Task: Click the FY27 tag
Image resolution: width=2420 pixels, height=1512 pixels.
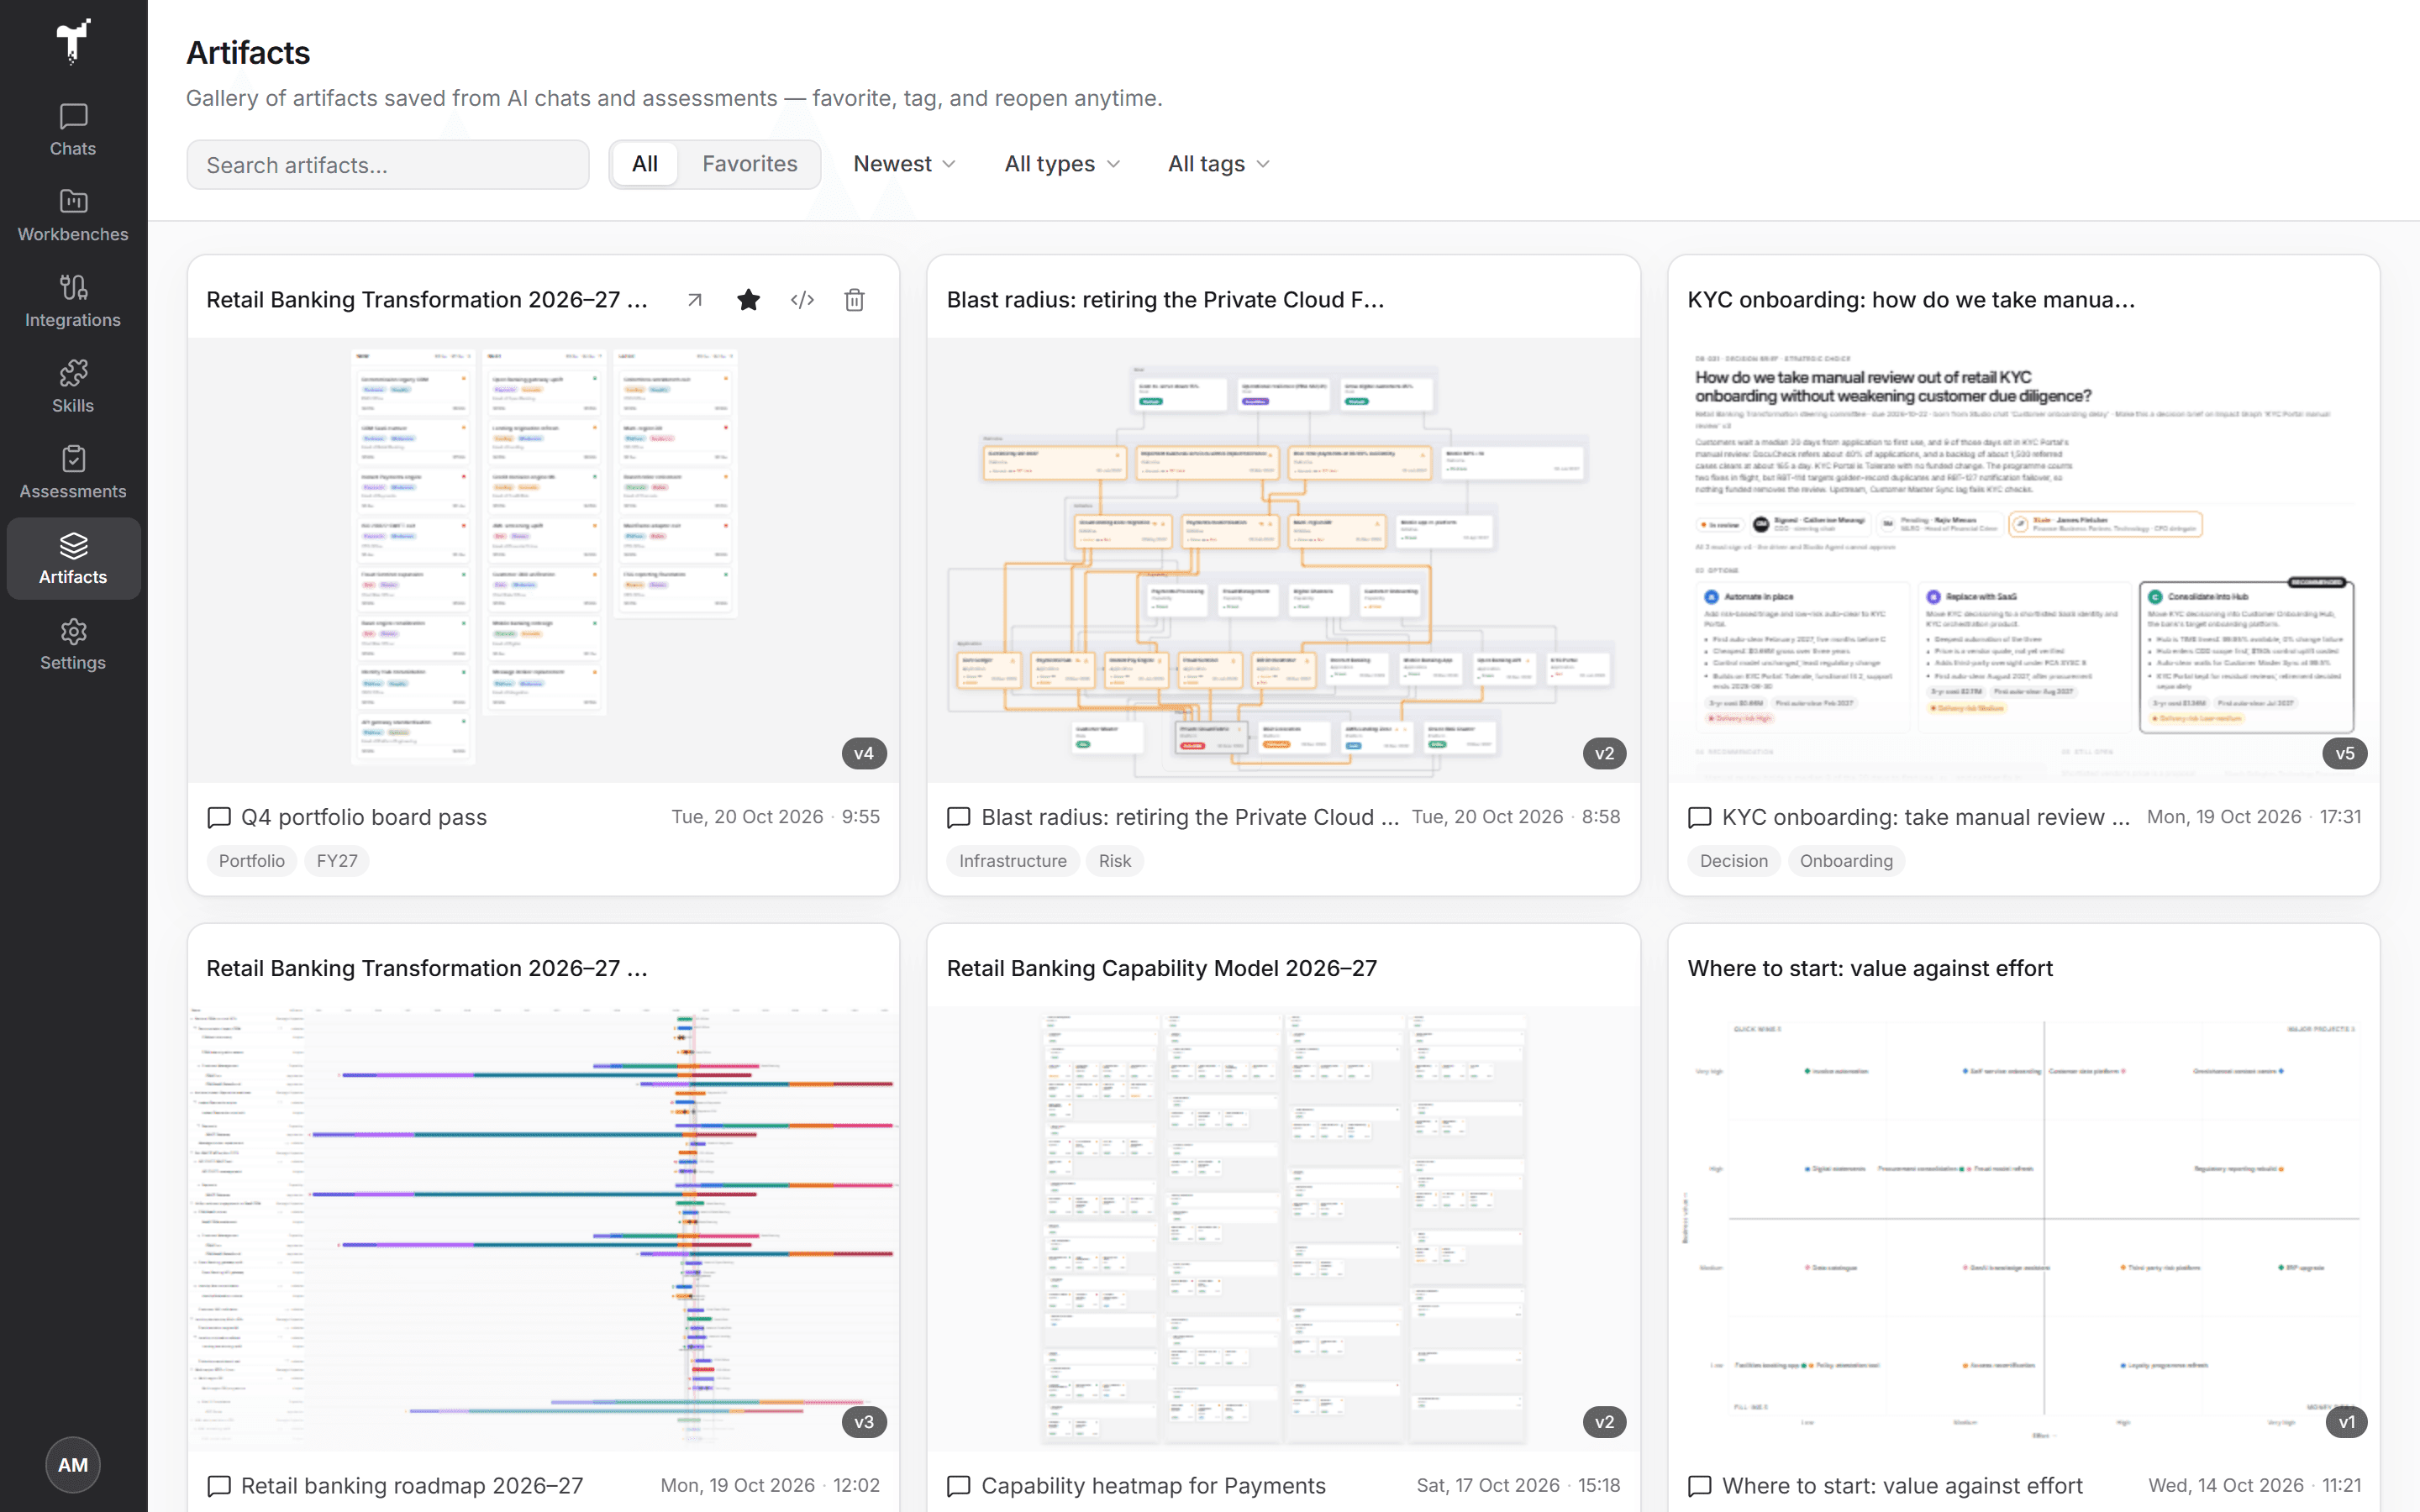Action: [337, 861]
